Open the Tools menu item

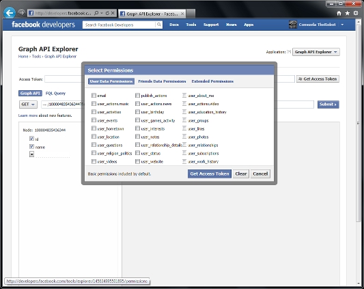tap(191, 25)
